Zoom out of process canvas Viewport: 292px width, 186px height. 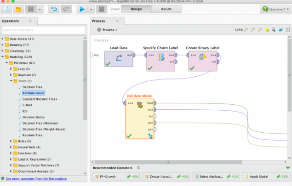[x=260, y=29]
